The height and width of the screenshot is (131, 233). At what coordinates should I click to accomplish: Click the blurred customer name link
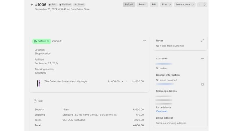tap(164, 64)
